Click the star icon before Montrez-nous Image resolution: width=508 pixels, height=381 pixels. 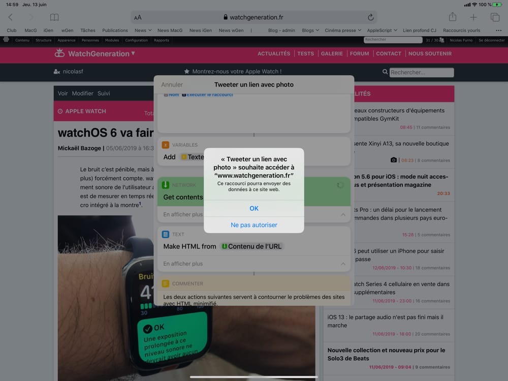pyautogui.click(x=186, y=71)
